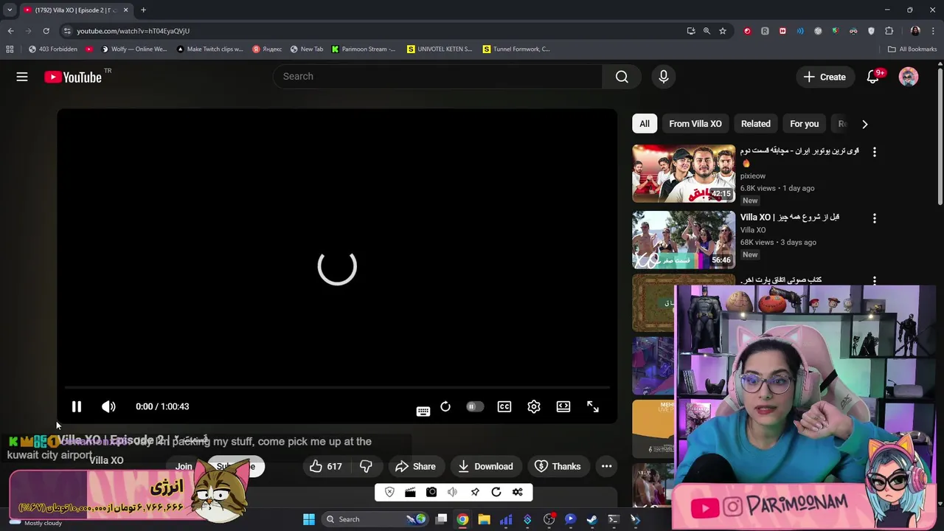Select the Related chip
Image resolution: width=944 pixels, height=531 pixels.
[756, 124]
